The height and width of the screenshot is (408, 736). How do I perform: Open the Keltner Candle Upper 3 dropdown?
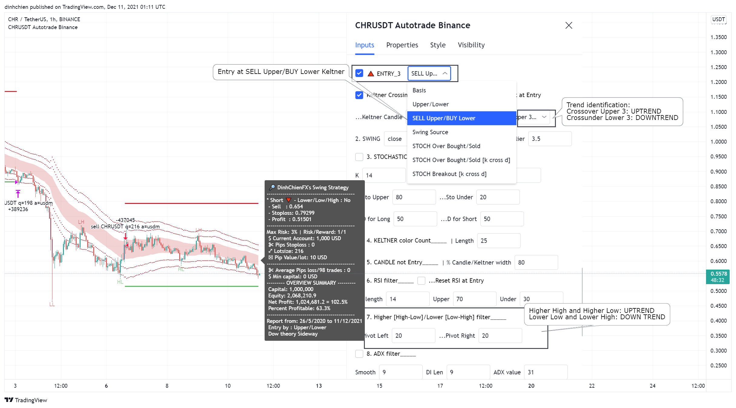[x=533, y=117]
